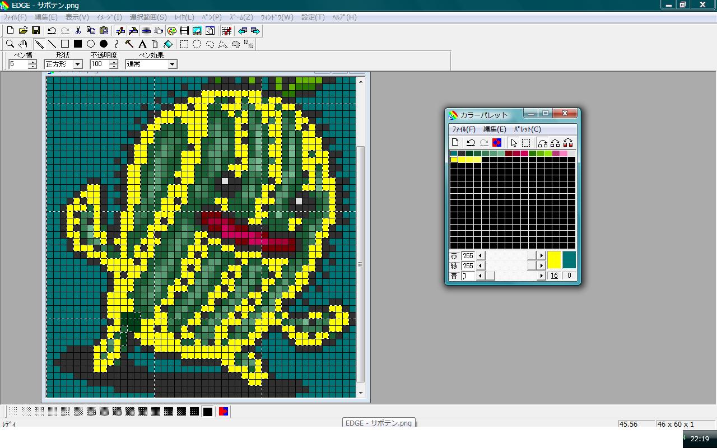This screenshot has width=717, height=448.
Task: Open the パレット(C) menu in color palette window
Action: [528, 129]
